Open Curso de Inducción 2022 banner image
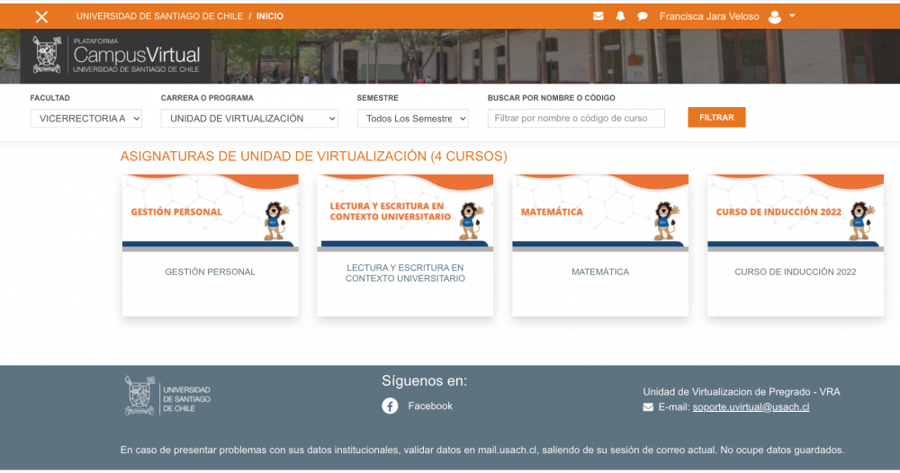 tap(796, 213)
